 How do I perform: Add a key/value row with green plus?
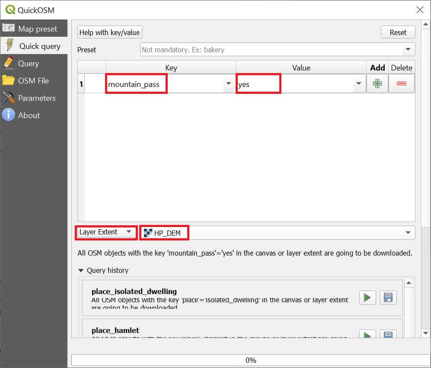pyautogui.click(x=377, y=83)
